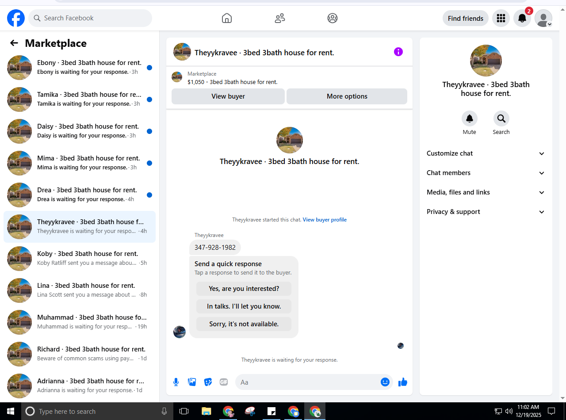This screenshot has height=420, width=566.
Task: Open Windows Start menu
Action: [11, 411]
